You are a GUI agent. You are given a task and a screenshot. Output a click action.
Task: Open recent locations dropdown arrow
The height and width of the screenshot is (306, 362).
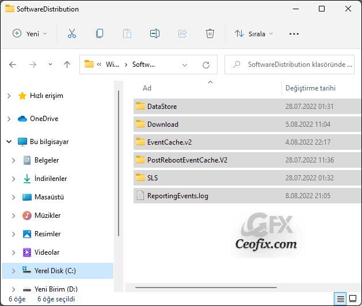(x=50, y=65)
